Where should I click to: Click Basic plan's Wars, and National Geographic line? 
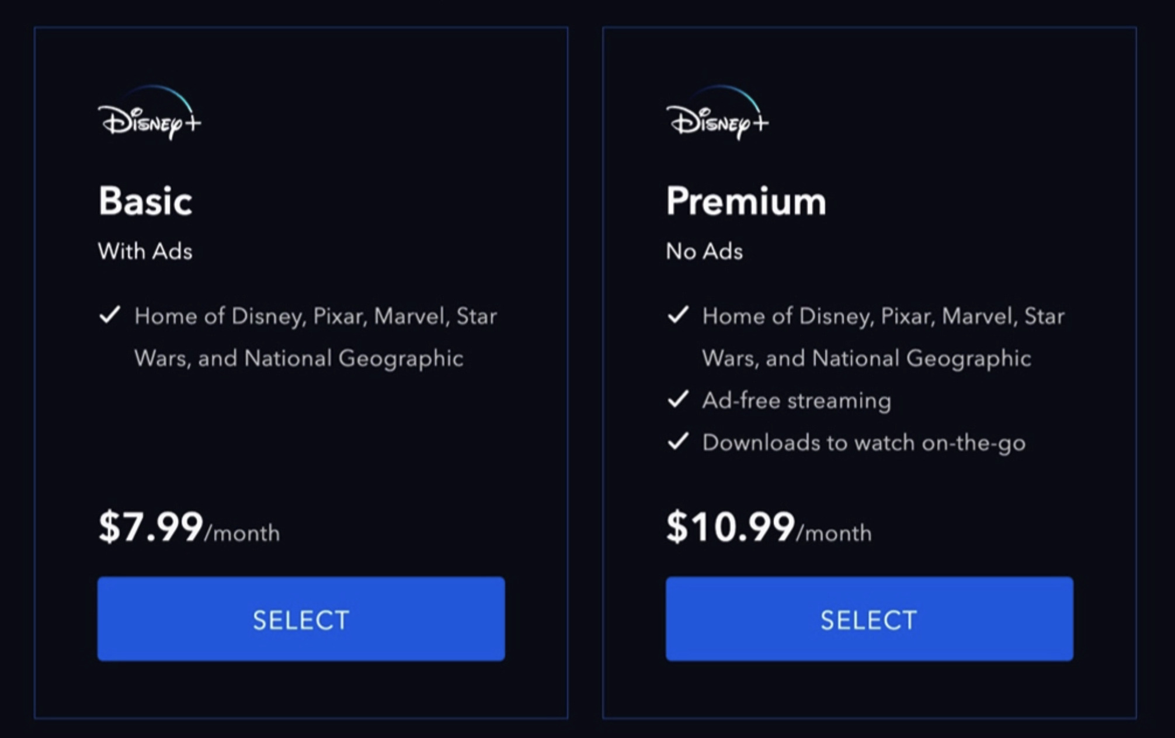pos(299,358)
